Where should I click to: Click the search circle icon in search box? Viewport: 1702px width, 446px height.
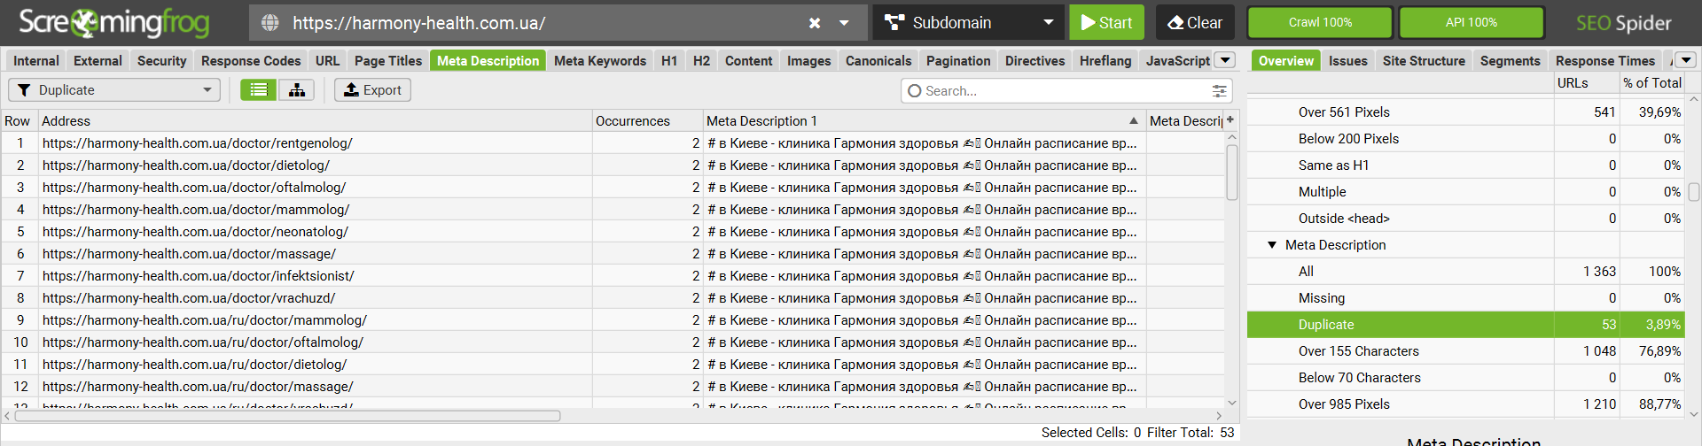click(x=915, y=91)
